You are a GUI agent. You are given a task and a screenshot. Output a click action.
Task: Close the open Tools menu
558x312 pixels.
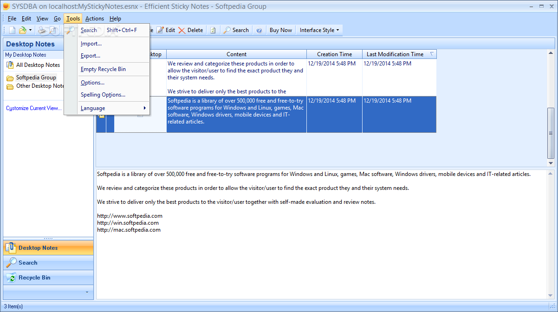[x=73, y=19]
